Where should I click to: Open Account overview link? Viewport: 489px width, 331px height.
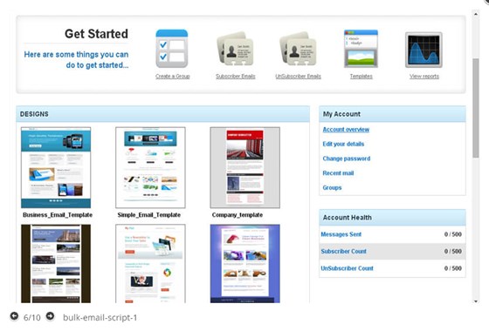[x=346, y=130]
